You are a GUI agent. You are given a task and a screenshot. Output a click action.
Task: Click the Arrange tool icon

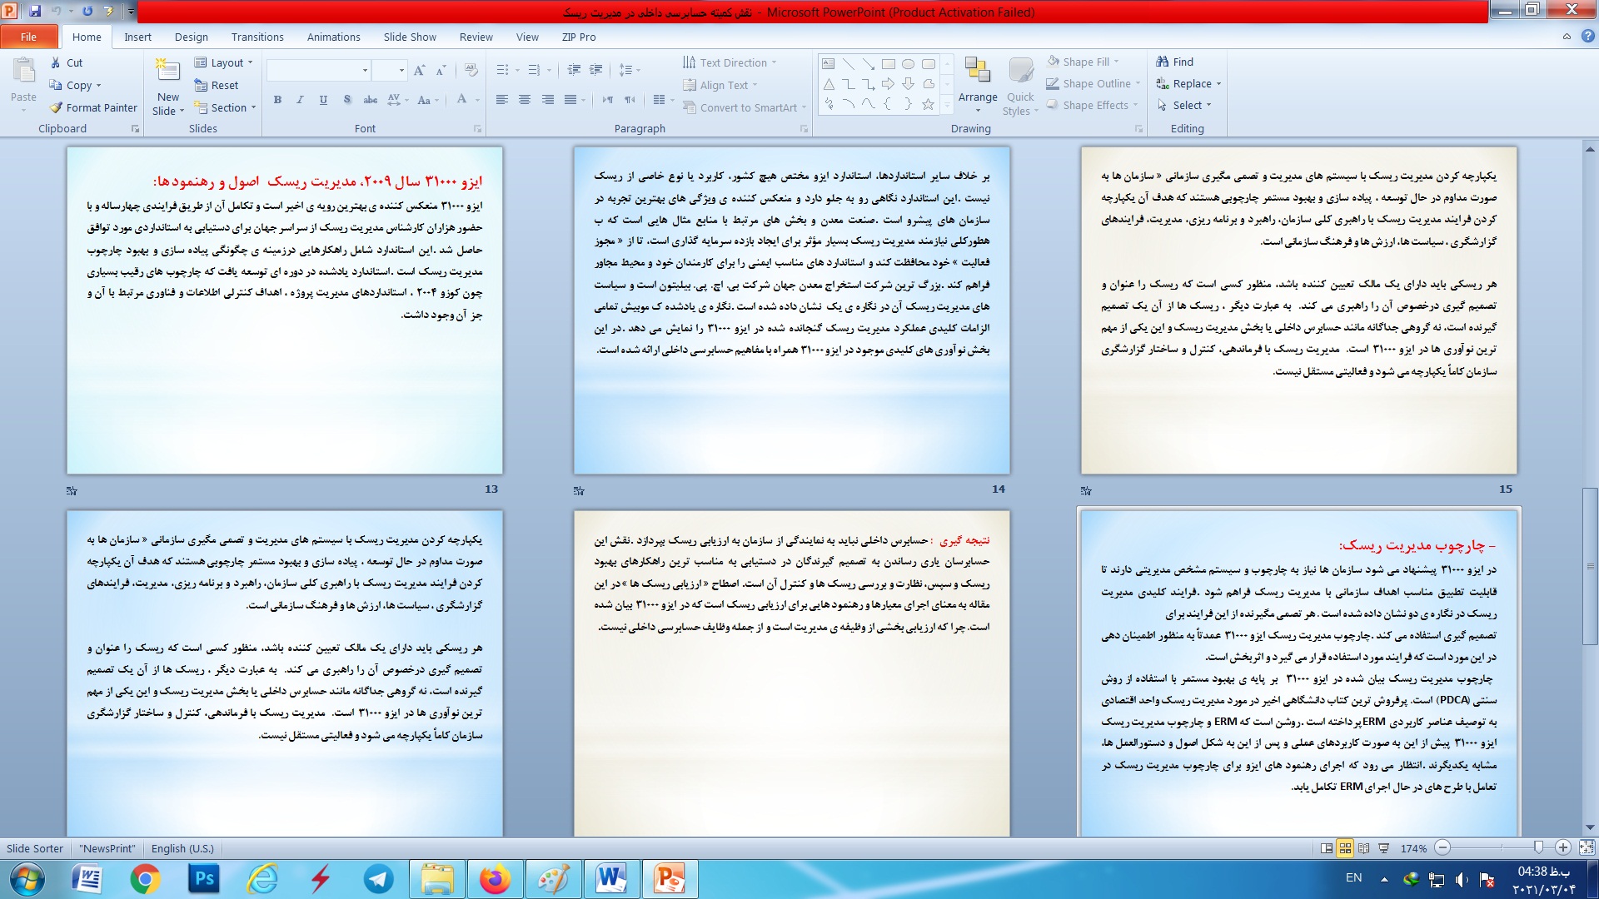977,72
